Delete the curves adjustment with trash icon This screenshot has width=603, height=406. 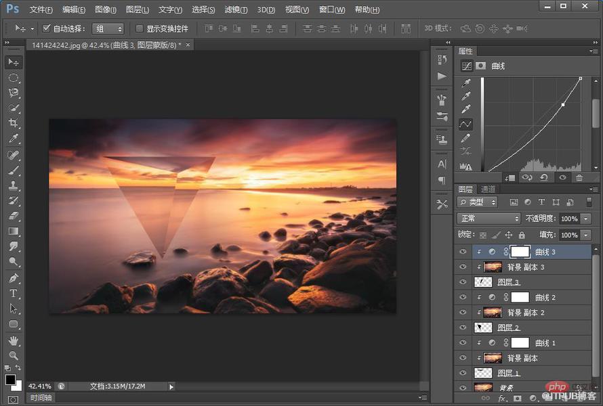pos(579,177)
